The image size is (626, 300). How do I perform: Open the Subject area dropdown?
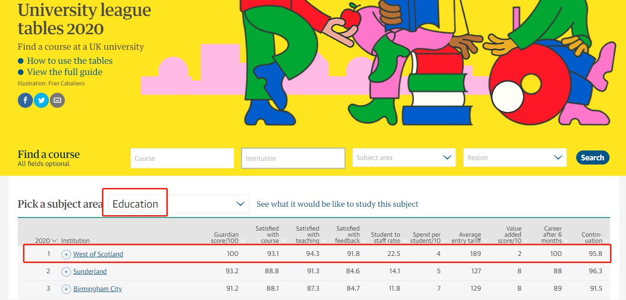coord(404,158)
